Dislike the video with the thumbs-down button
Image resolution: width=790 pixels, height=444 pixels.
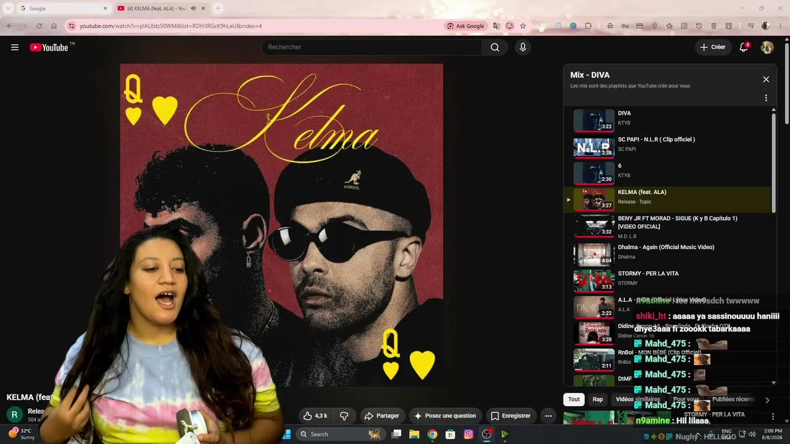pos(344,416)
